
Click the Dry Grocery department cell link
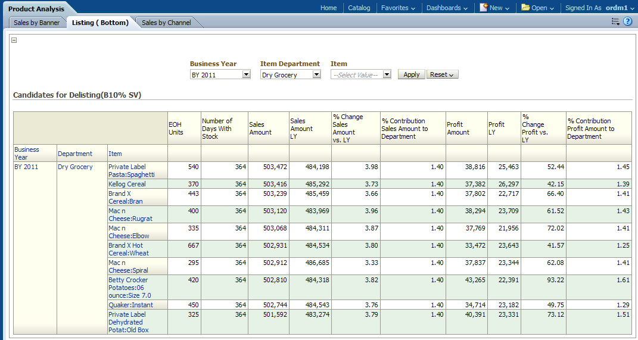75,167
